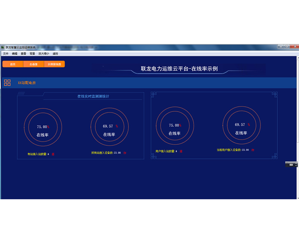The image size is (299, 243).
Task: Click the app icon in the title bar
Action: [3, 47]
